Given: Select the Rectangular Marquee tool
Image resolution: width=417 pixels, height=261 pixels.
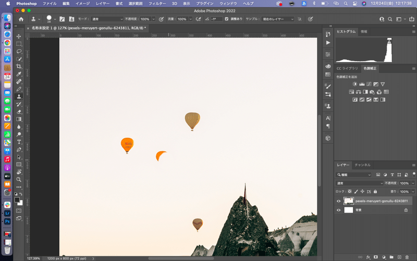Looking at the screenshot, I should [x=19, y=44].
